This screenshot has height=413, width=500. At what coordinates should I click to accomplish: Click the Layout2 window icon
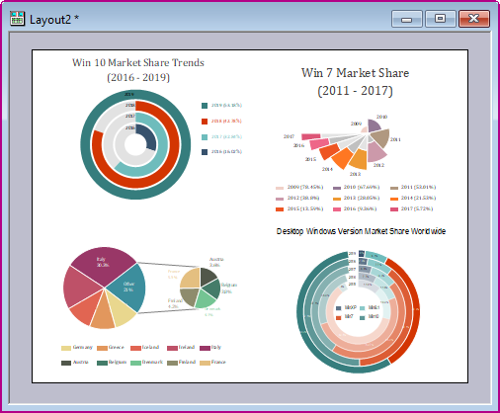tap(17, 19)
